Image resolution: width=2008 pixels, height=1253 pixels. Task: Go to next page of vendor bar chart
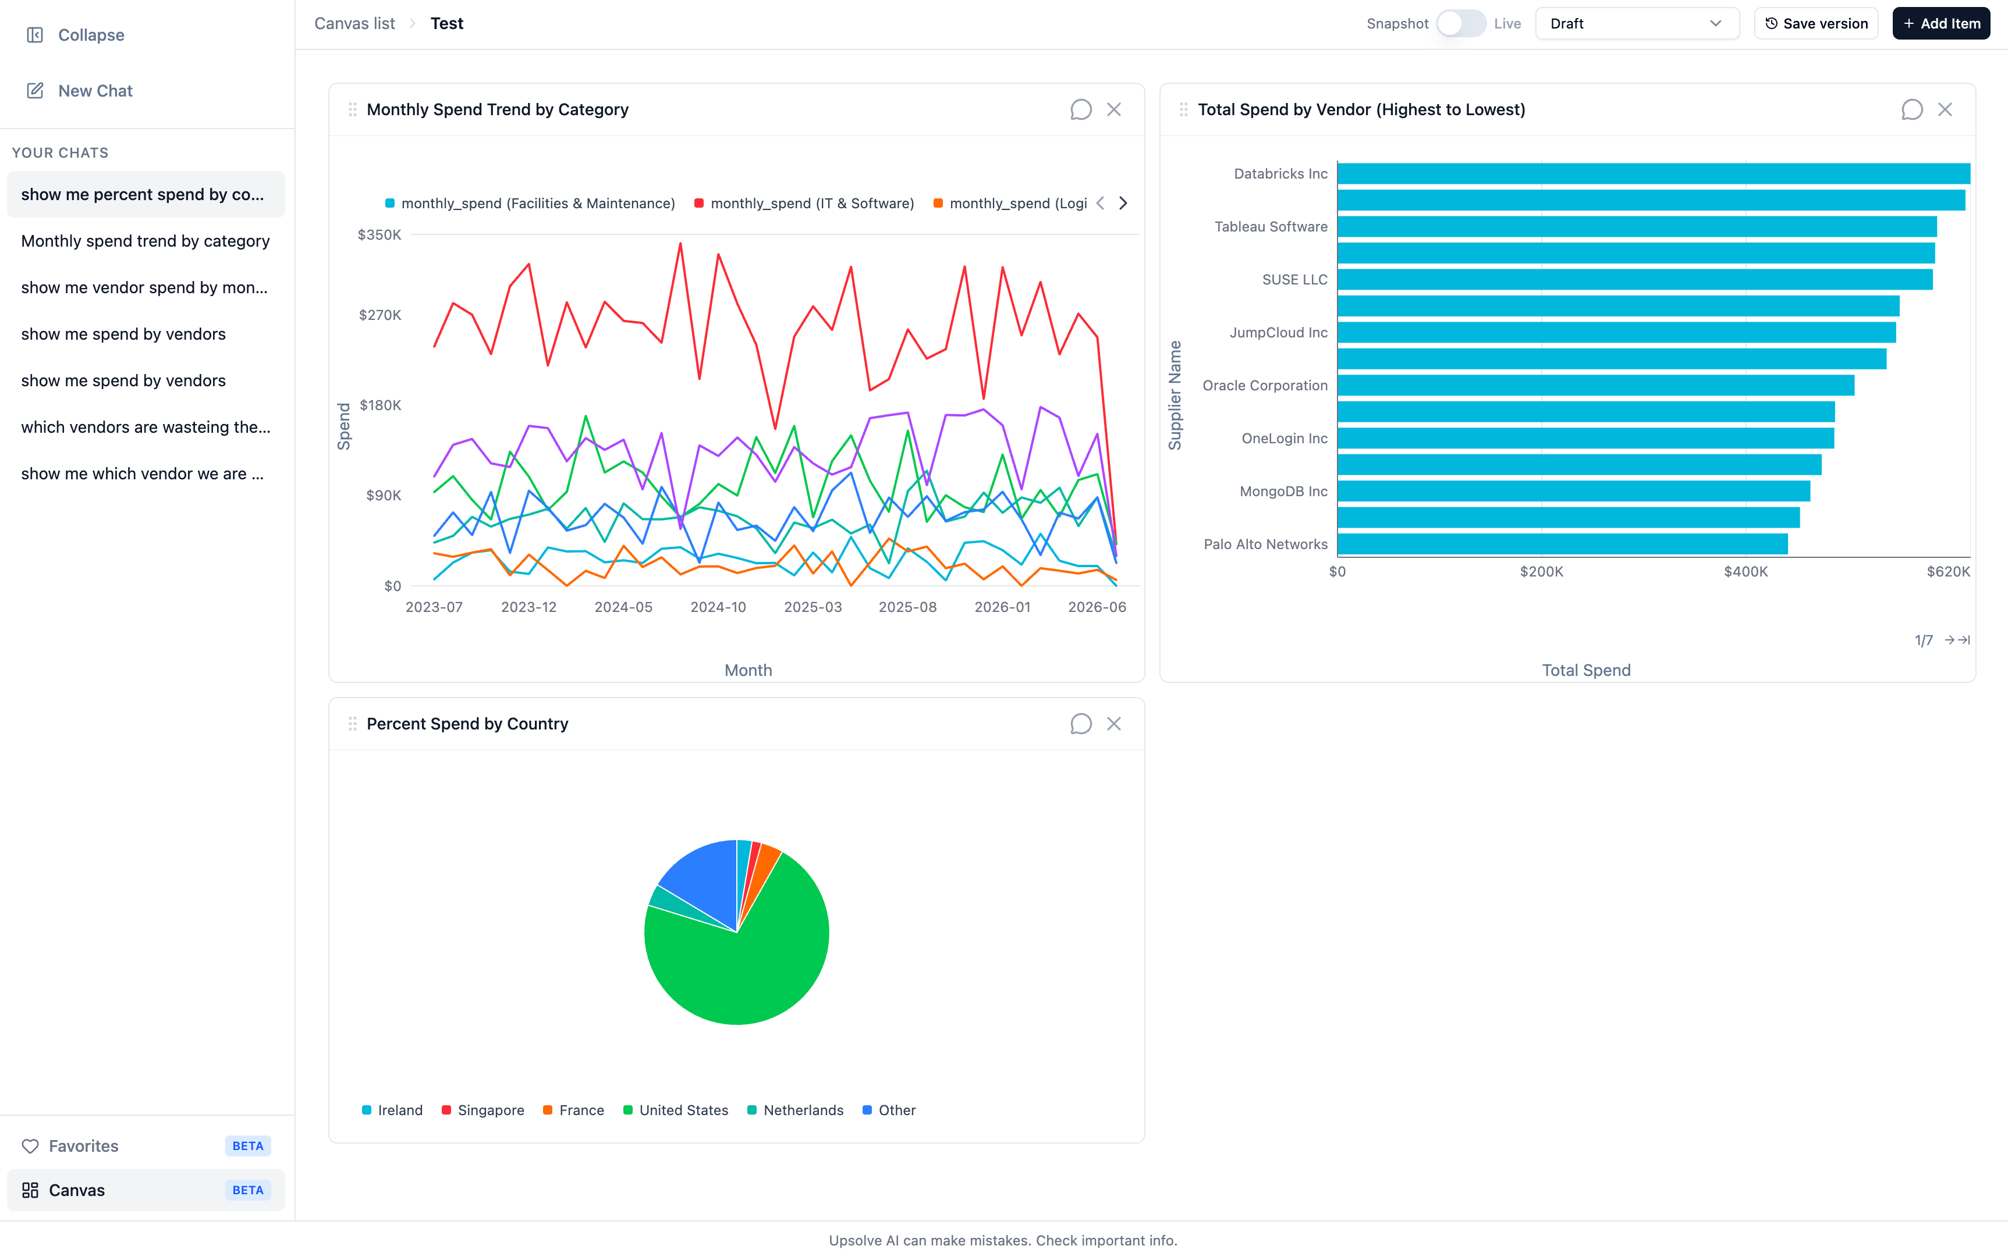(x=1949, y=640)
